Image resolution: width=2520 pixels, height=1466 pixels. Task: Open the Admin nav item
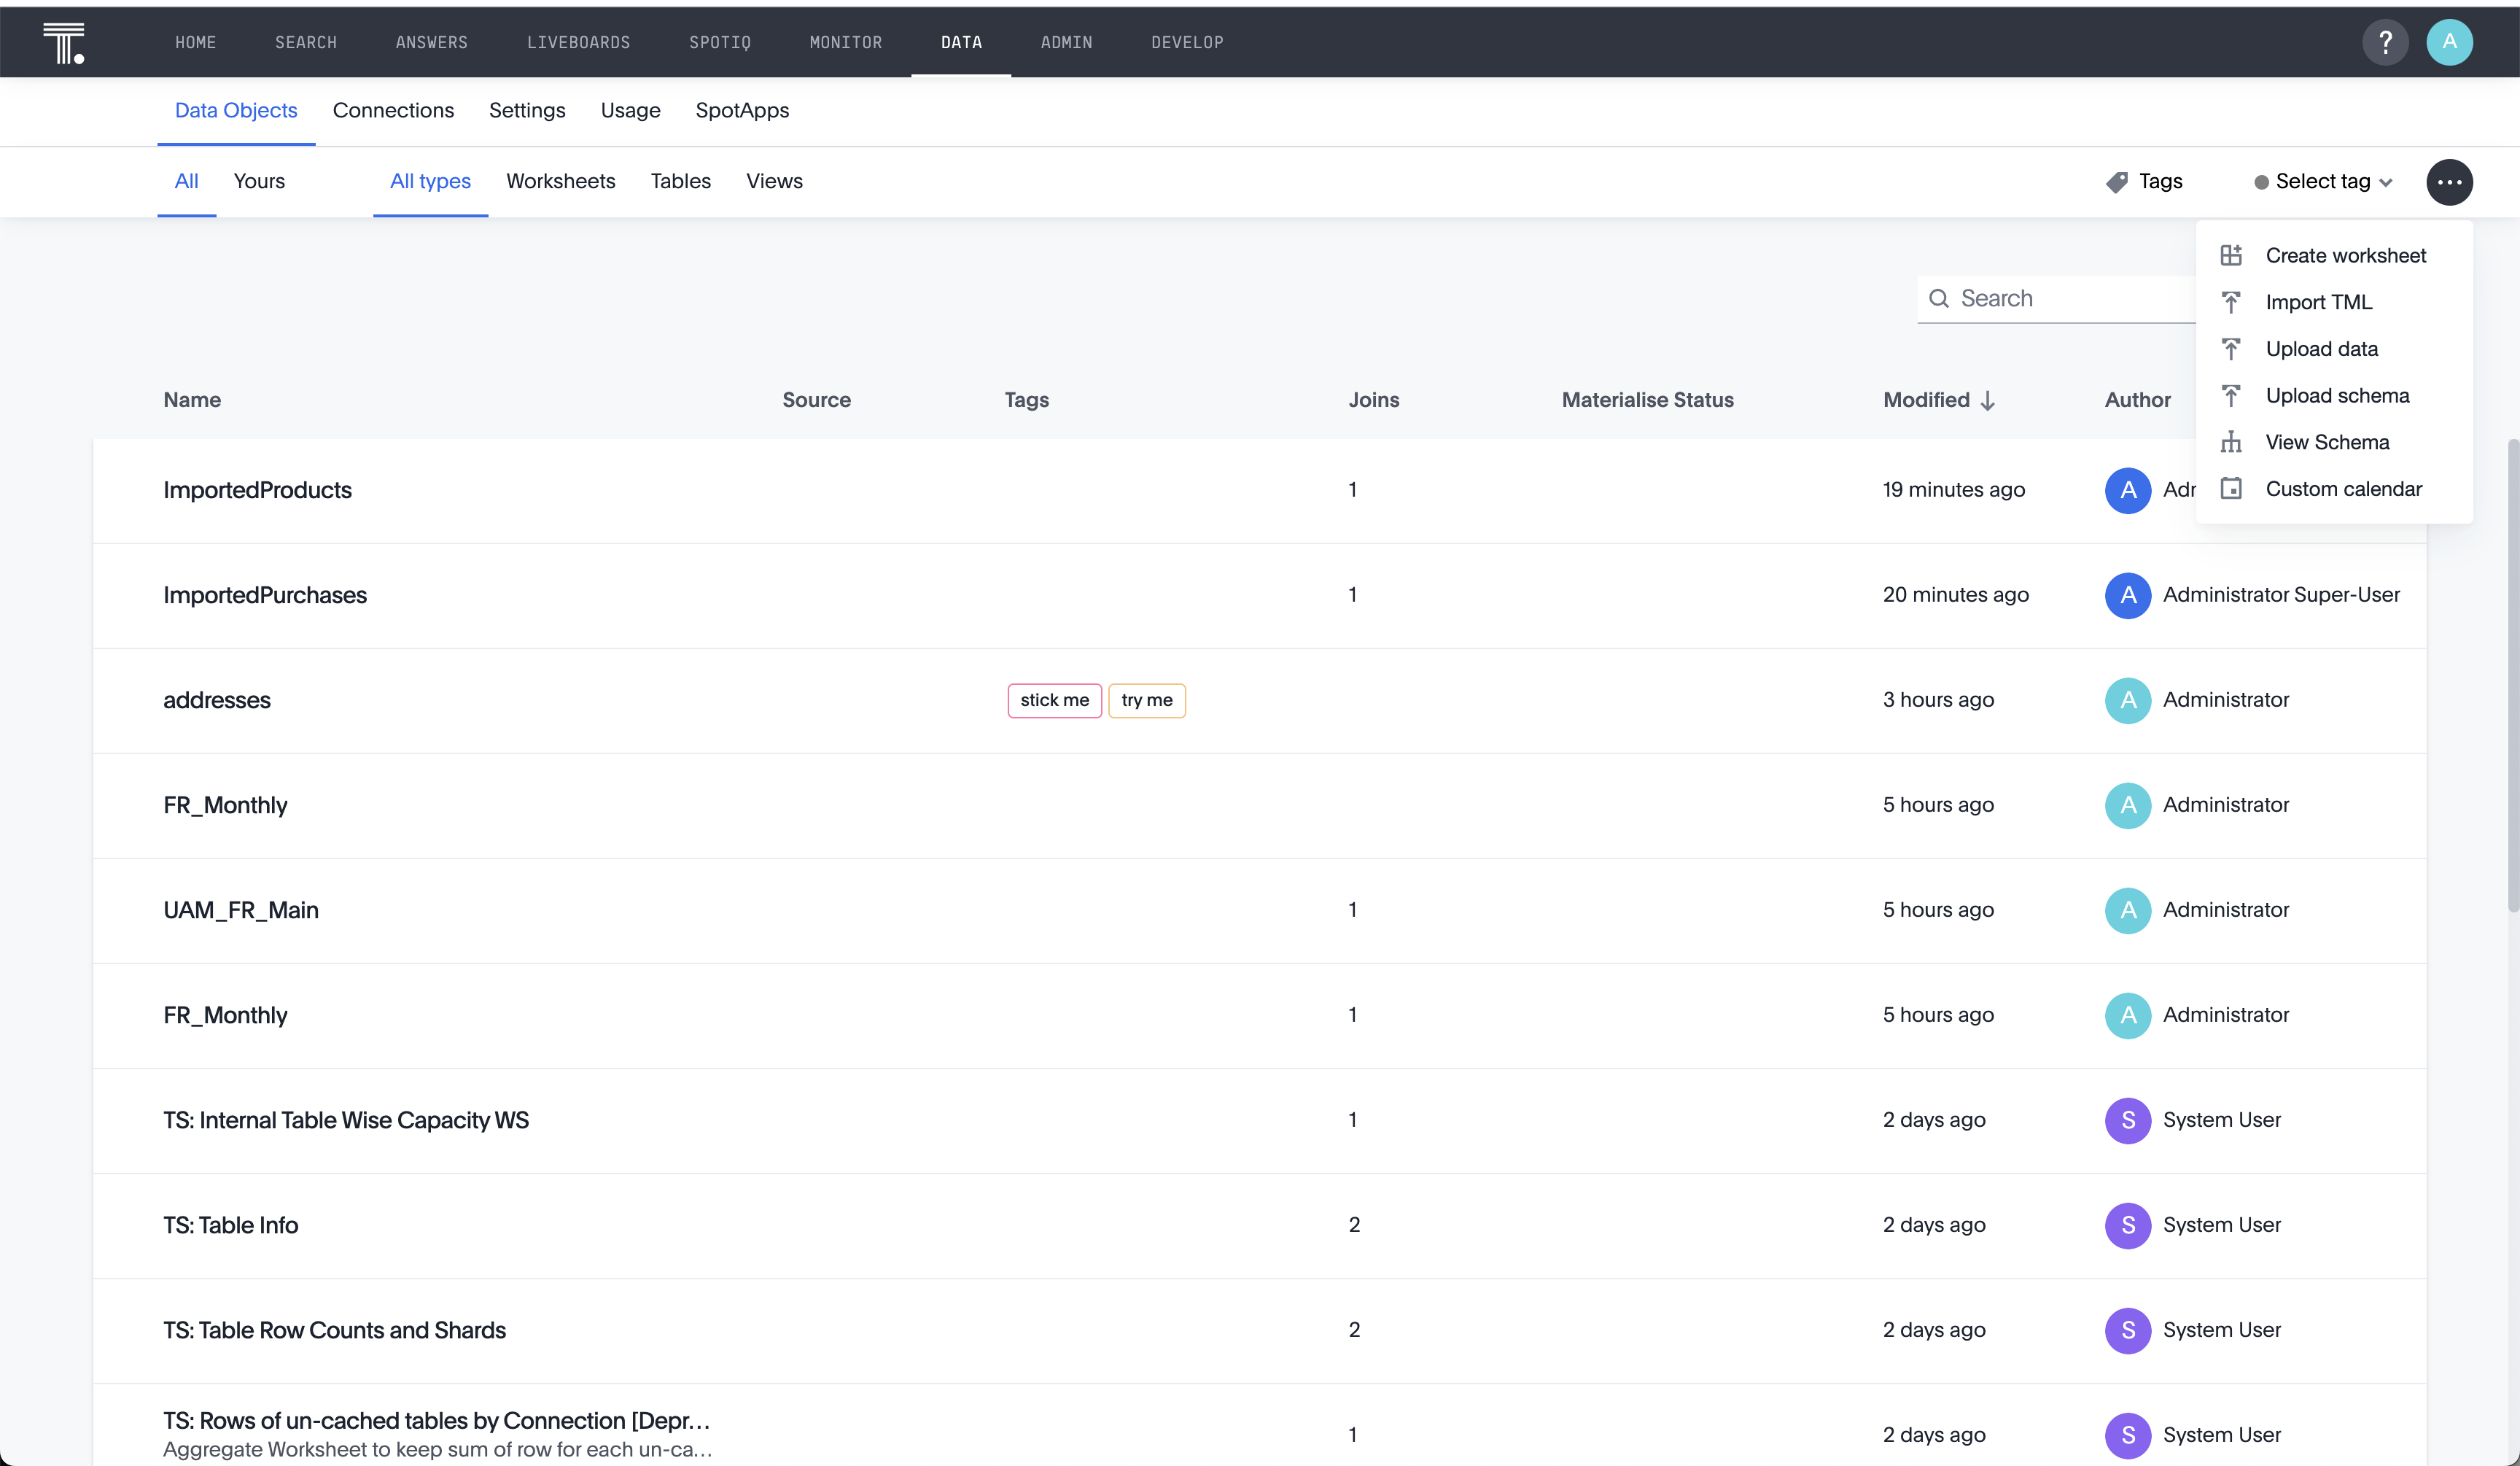tap(1066, 42)
